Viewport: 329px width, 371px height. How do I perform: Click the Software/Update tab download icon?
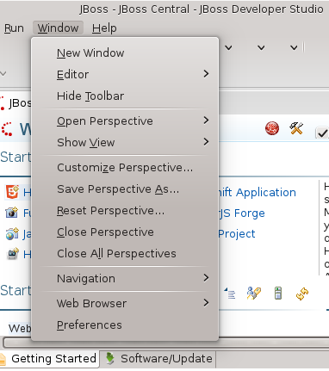point(110,359)
